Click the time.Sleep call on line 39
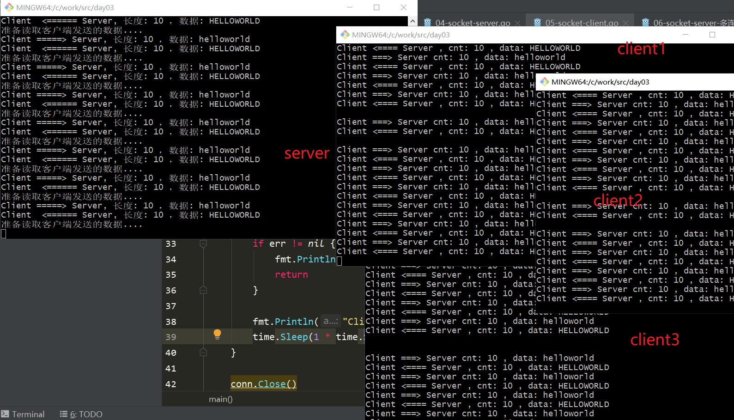Image resolution: width=734 pixels, height=420 pixels. click(308, 337)
